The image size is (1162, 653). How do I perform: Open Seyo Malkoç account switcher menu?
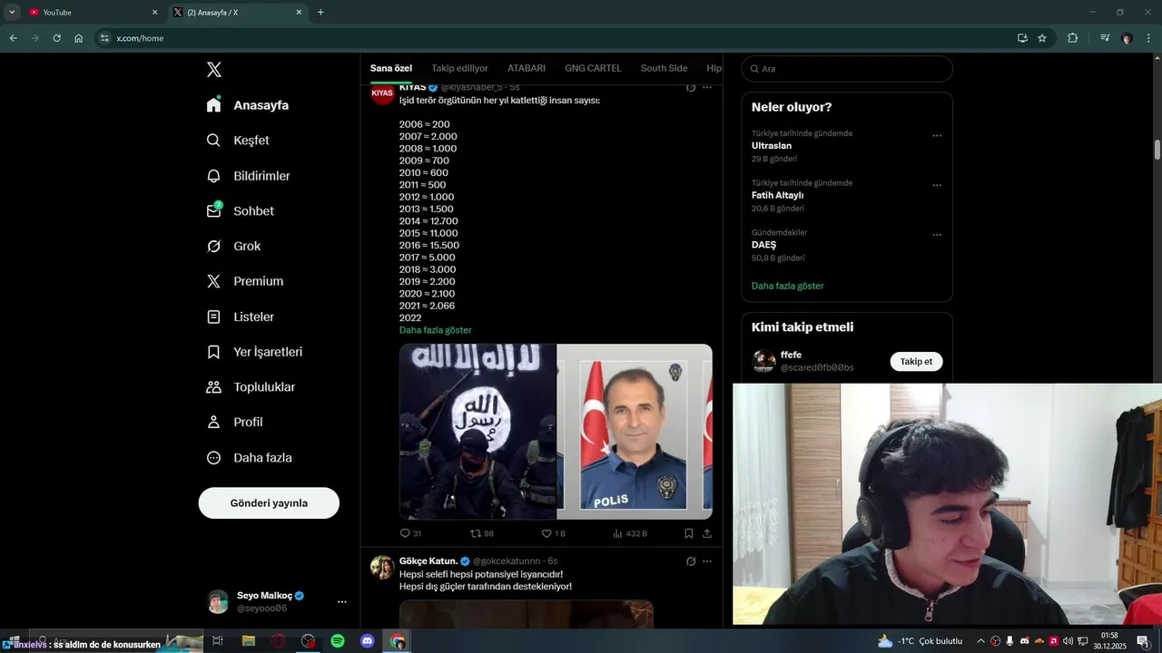click(x=341, y=601)
